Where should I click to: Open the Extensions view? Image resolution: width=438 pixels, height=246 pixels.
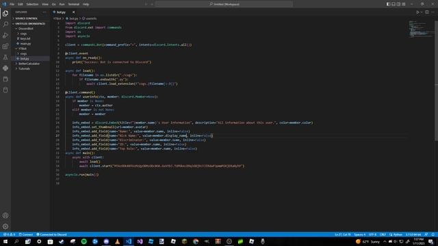[x=5, y=46]
